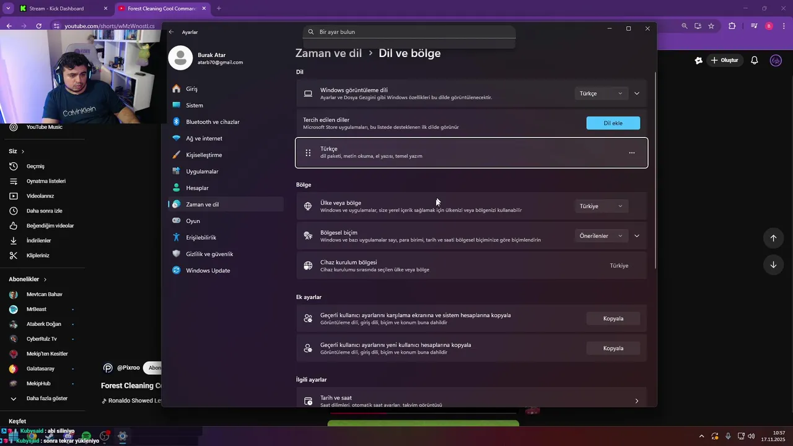Open Windows Update in Settings sidebar
The image size is (793, 446).
[226, 271]
